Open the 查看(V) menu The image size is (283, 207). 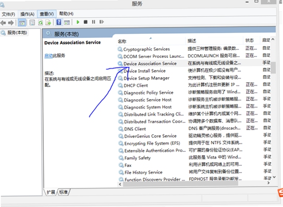[47, 14]
